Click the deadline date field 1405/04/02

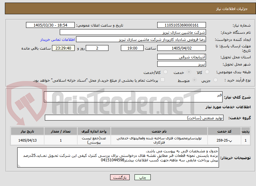click(x=181, y=48)
